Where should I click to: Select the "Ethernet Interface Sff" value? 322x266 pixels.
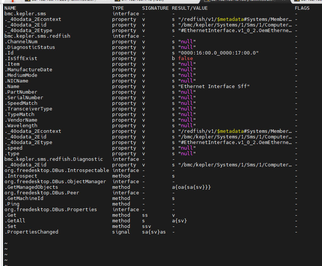(214, 87)
